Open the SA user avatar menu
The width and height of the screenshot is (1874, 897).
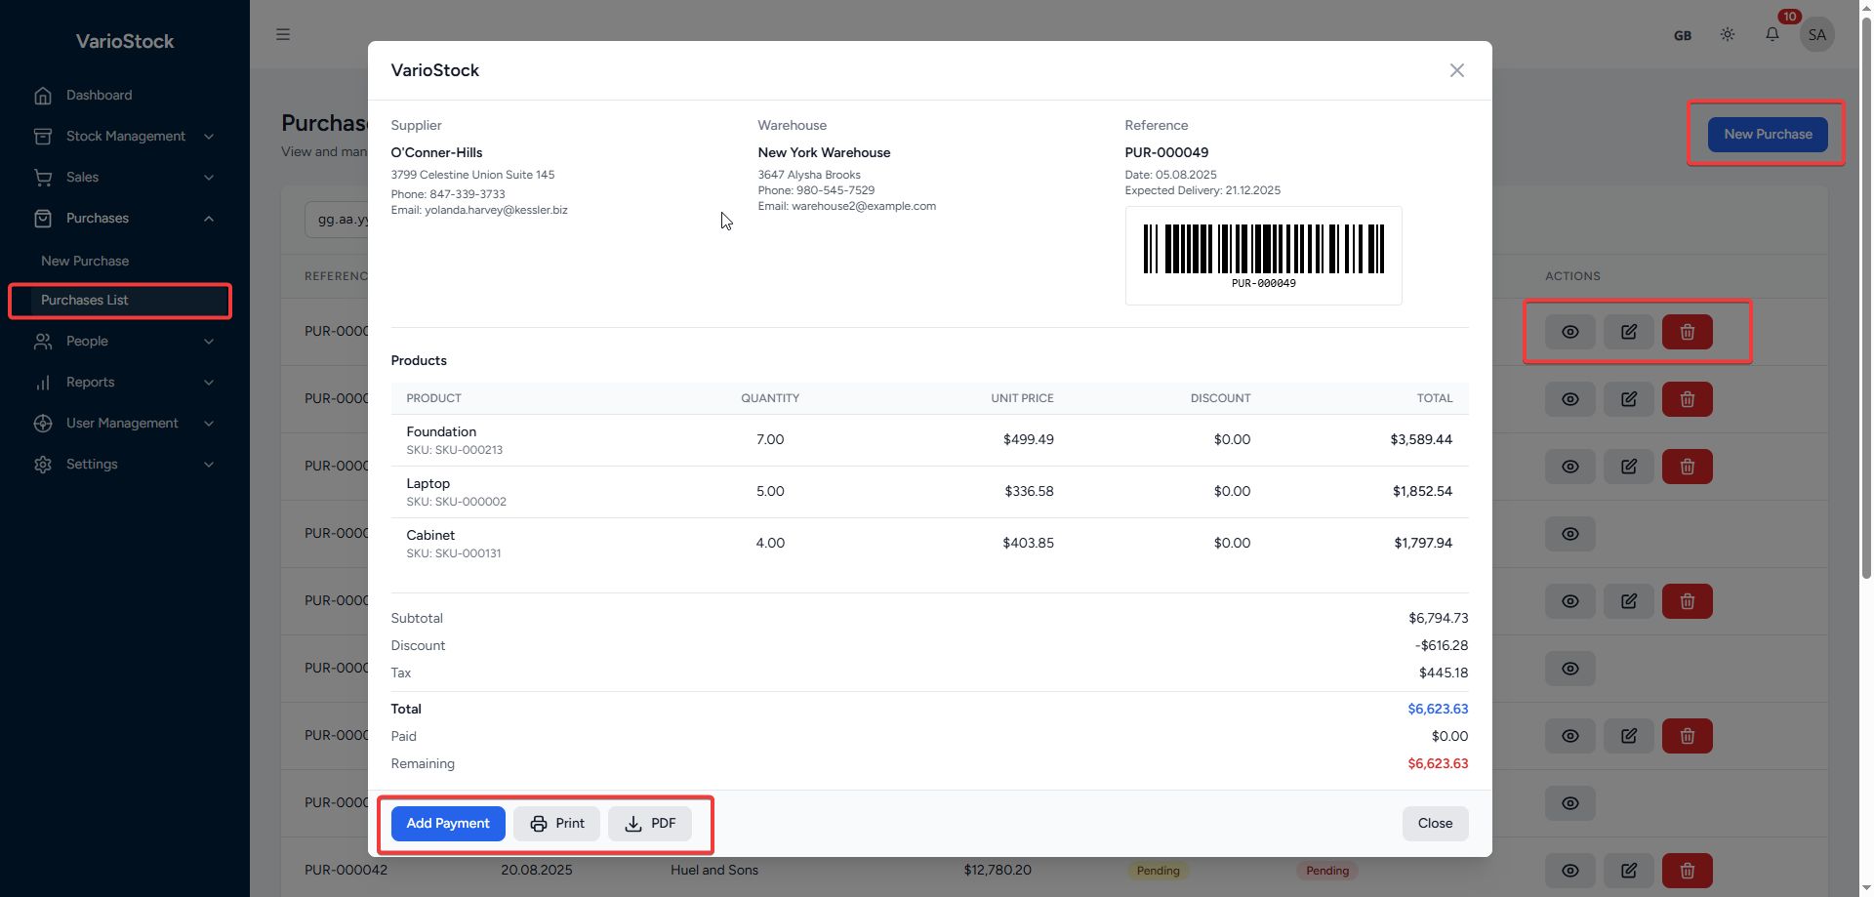1816,35
